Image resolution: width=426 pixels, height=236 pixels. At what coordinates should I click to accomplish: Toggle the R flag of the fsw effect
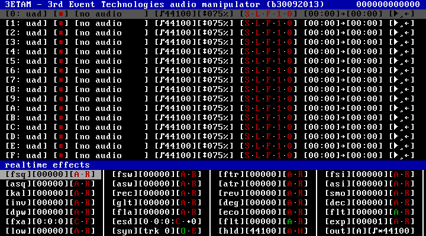click(193, 174)
